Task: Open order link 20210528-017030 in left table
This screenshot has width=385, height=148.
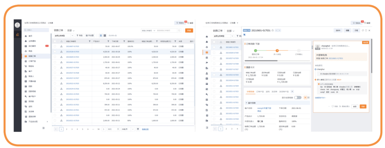Action: click(73, 52)
